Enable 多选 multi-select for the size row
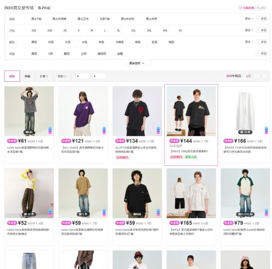The width and height of the screenshot is (272, 269). pos(262,30)
